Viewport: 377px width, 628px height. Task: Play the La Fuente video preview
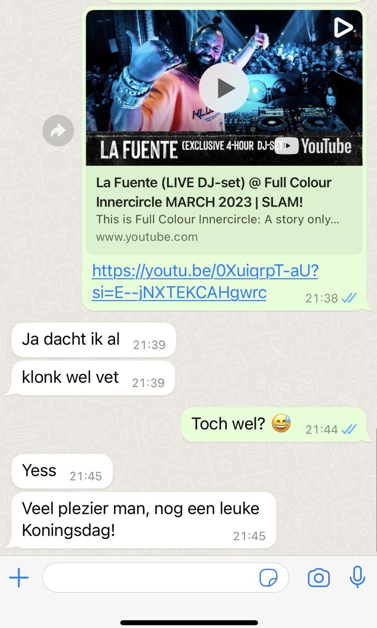coord(224,88)
